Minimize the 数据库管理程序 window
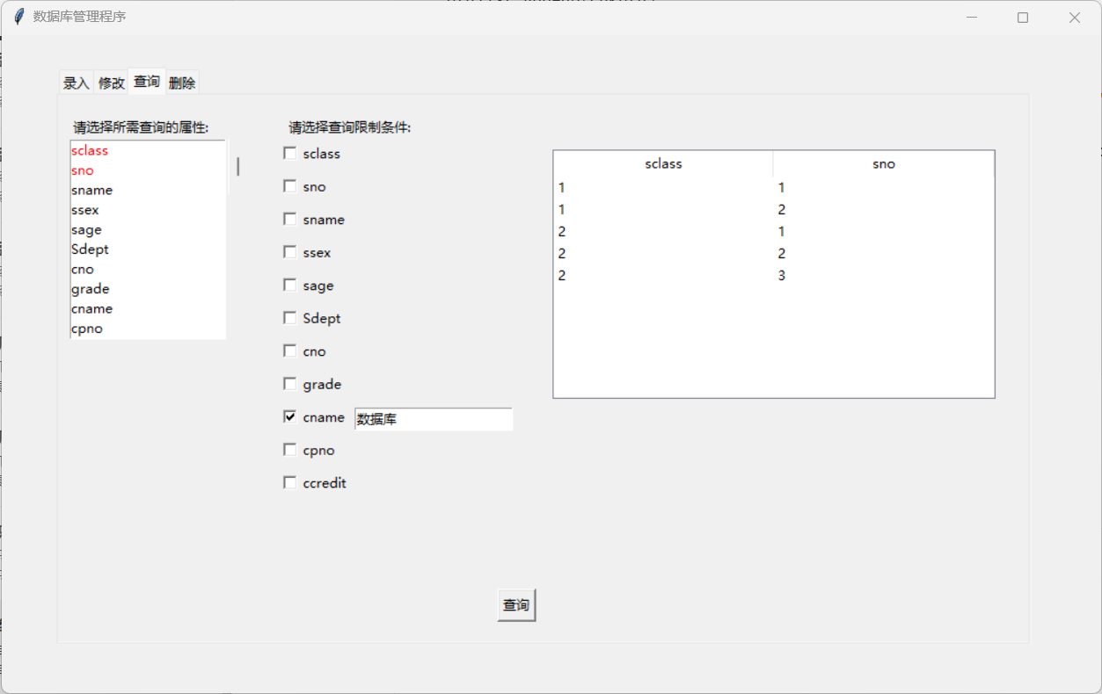This screenshot has height=694, width=1102. tap(972, 17)
